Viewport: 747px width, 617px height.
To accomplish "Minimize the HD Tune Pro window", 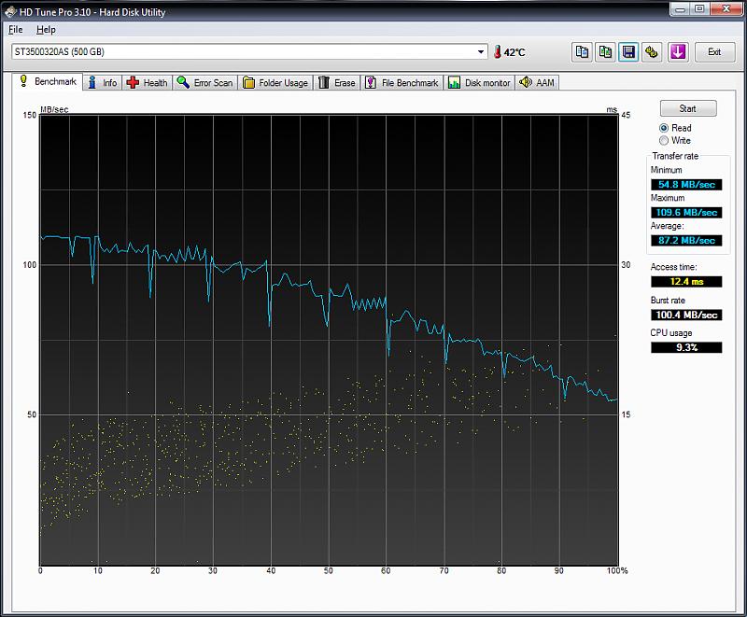I will tap(680, 9).
